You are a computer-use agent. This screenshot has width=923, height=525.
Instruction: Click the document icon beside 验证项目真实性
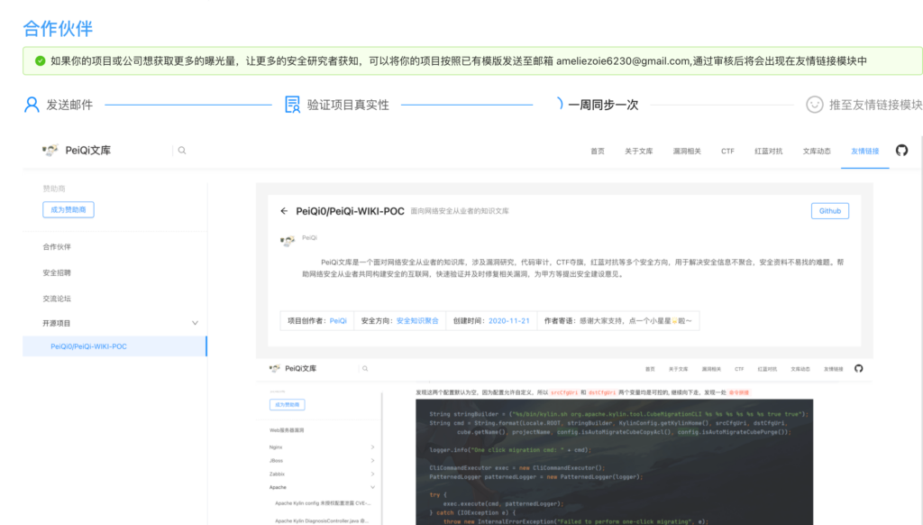click(x=290, y=106)
